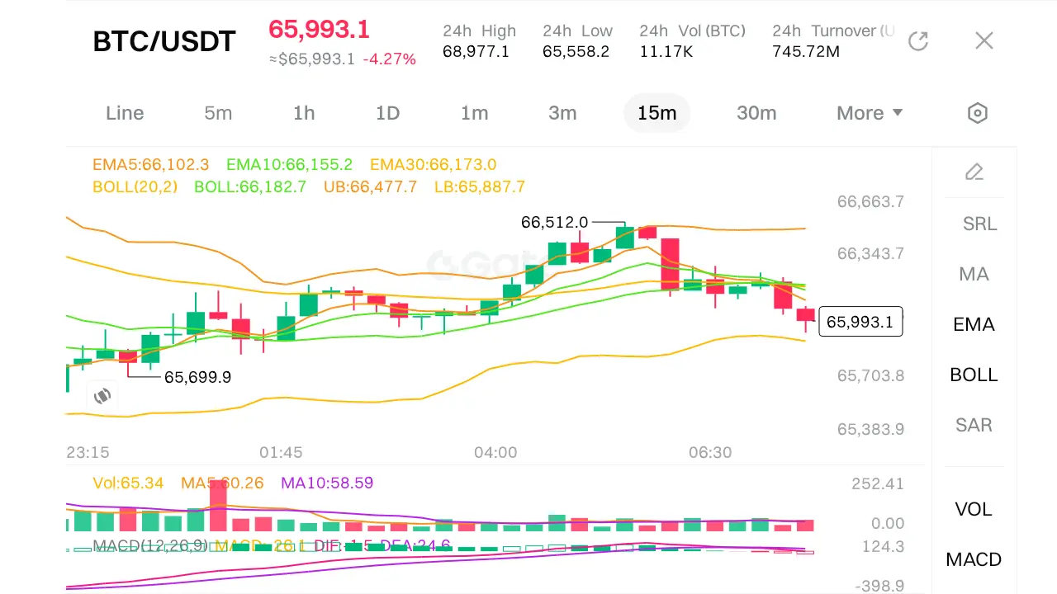Click the current price 65,993.1 in header

319,30
